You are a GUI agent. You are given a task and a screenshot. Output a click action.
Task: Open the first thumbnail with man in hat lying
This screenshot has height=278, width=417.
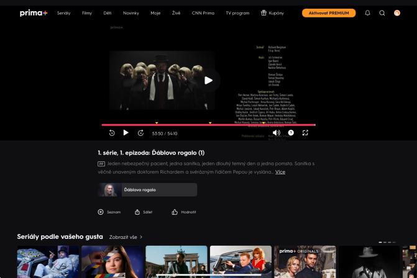click(x=48, y=261)
